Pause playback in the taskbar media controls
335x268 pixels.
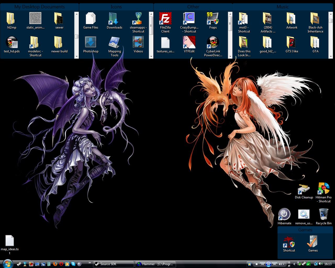(x=269, y=264)
